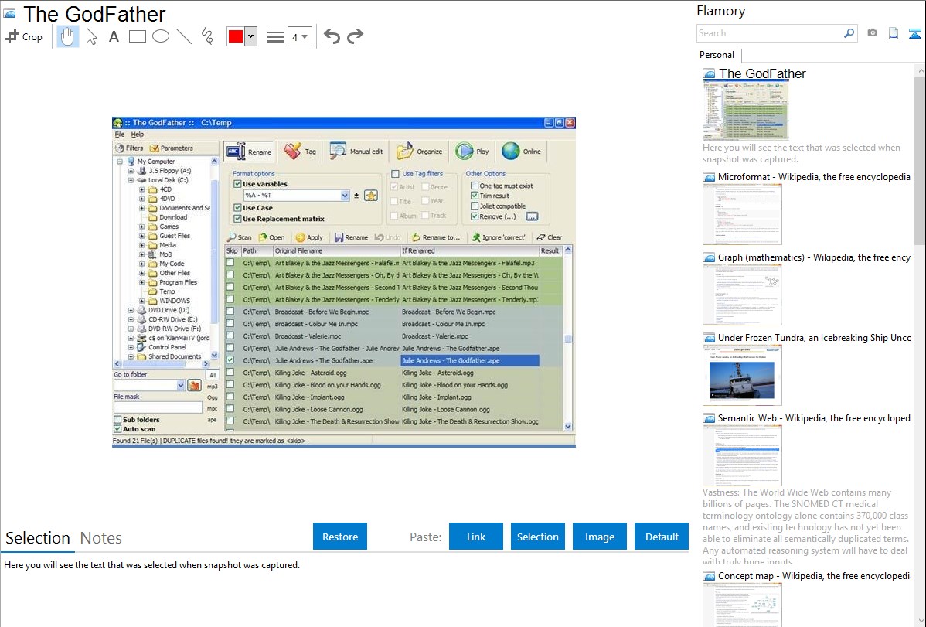Click the Play tool in GodFather

[x=472, y=152]
